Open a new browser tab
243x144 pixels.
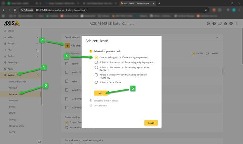point(159,3)
